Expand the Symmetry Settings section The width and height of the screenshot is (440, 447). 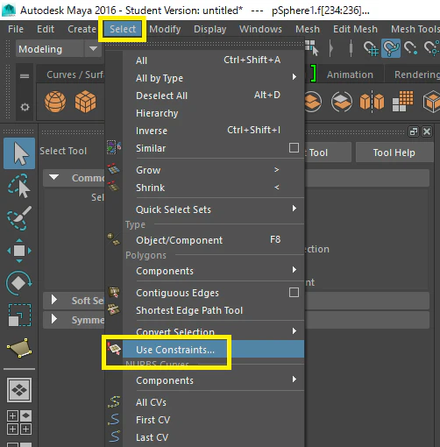pyautogui.click(x=54, y=319)
